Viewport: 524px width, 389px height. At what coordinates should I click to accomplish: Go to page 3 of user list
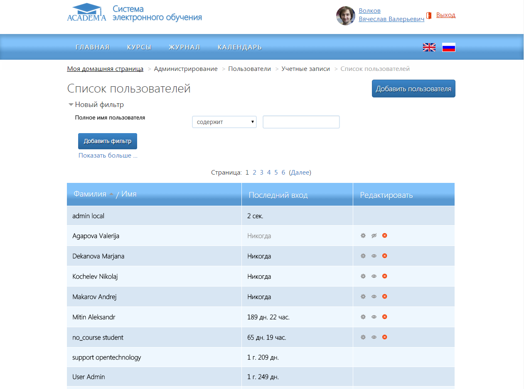tap(261, 173)
